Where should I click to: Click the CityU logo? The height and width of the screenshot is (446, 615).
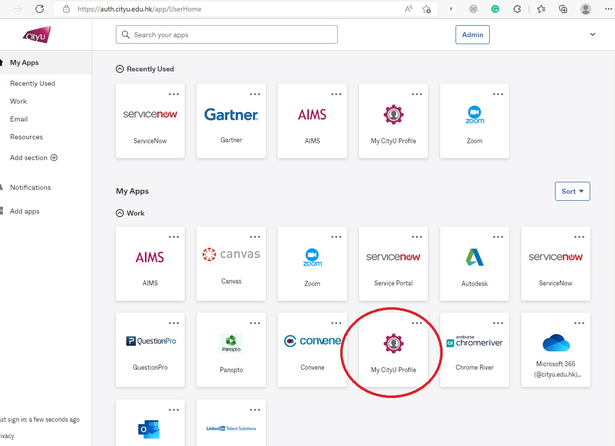coord(37,35)
